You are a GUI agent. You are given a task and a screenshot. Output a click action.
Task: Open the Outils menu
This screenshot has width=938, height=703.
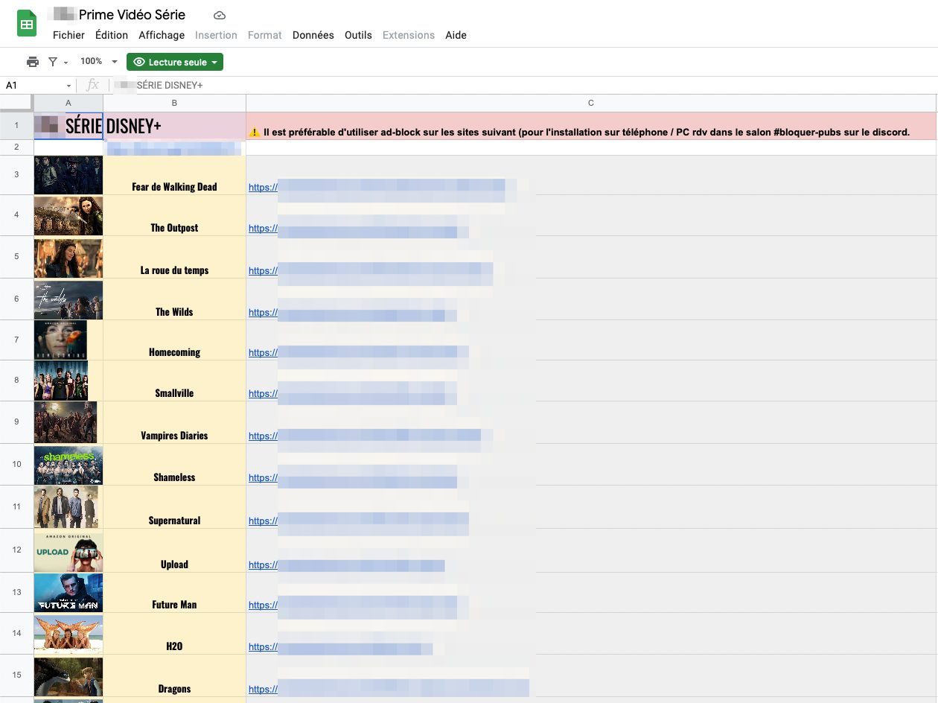pyautogui.click(x=358, y=35)
